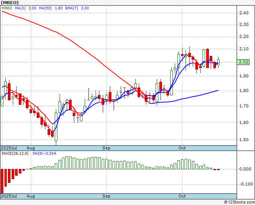255x205 pixels.
Task: Click the tall red candlestick topping near 2.10
Action: (207, 58)
